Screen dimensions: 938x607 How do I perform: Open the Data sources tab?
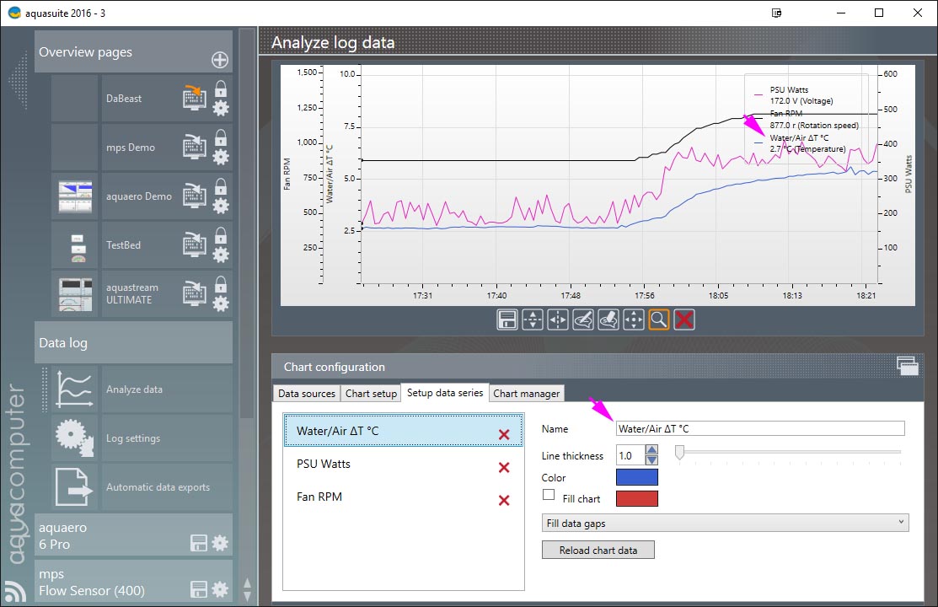307,394
